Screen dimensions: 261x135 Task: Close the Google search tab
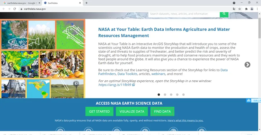tap(39, 3)
